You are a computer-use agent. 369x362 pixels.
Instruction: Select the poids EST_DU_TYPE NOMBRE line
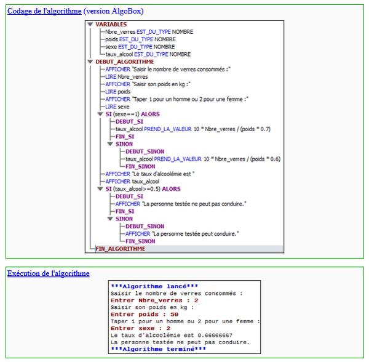[140, 39]
